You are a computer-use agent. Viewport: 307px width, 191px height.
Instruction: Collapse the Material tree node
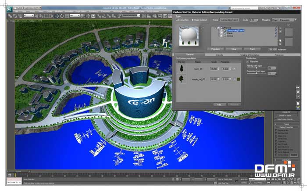tap(215, 28)
